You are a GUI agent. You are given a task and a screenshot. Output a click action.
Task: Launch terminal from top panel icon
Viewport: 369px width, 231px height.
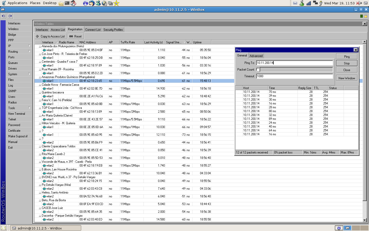tap(67, 3)
